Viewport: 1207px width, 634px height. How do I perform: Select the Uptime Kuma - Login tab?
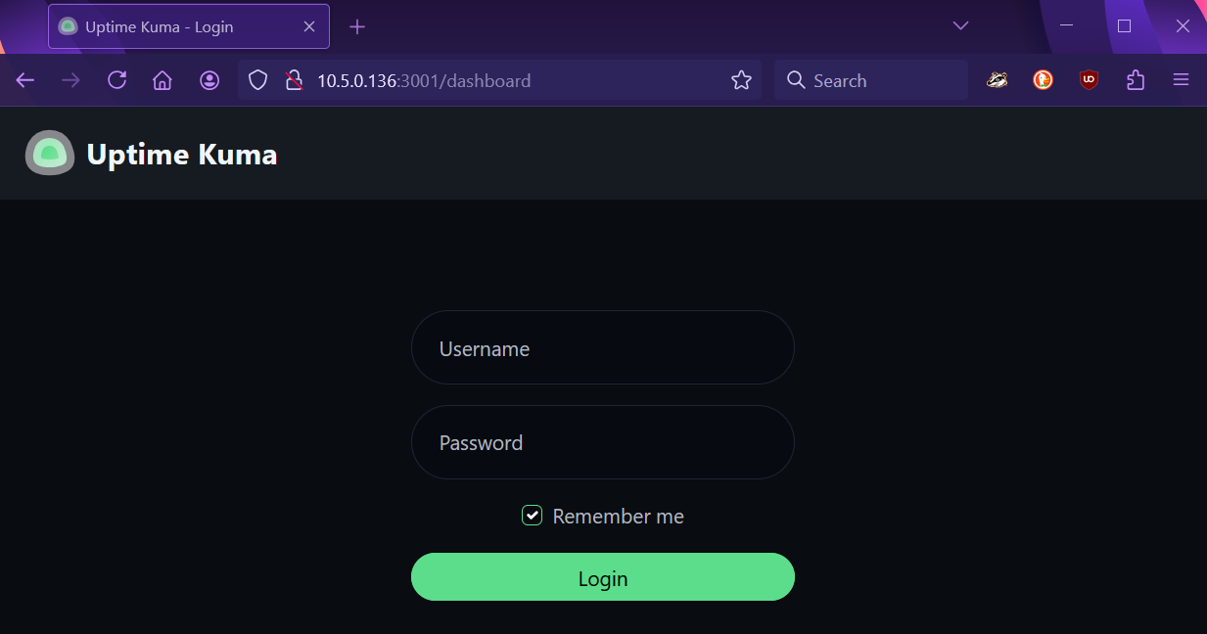[176, 26]
